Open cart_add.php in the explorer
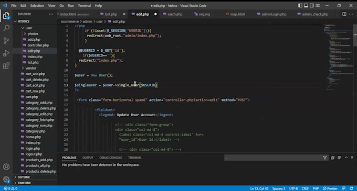 [x=35, y=74]
